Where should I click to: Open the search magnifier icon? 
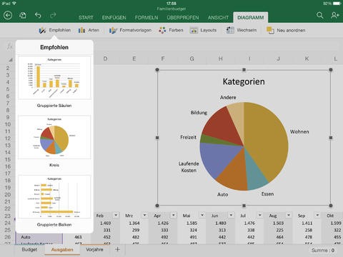(x=320, y=16)
